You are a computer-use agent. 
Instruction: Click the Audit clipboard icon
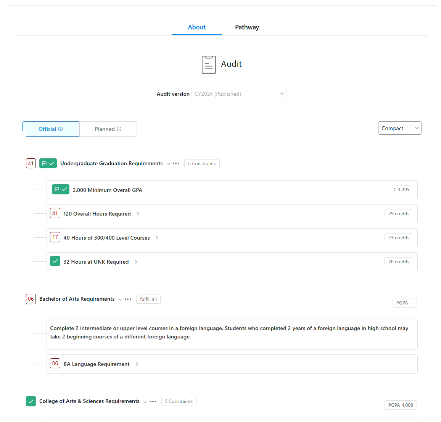point(209,64)
